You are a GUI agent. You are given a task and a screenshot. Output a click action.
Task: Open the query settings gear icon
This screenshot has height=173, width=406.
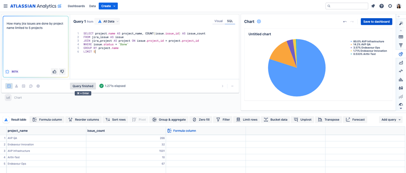point(38,86)
